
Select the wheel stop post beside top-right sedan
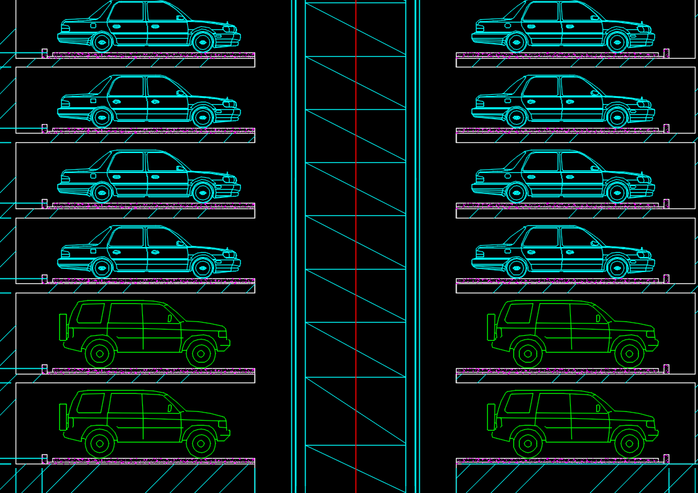point(666,53)
